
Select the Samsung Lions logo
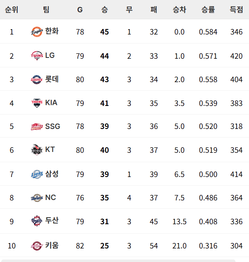pyautogui.click(x=37, y=174)
